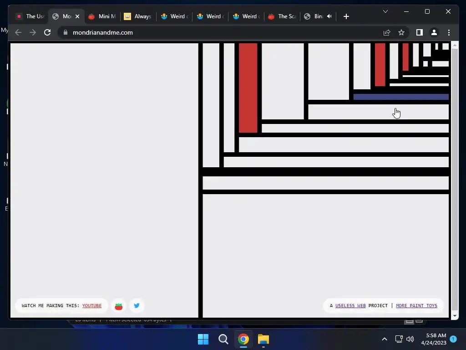The height and width of the screenshot is (350, 466).
Task: Click the lock icon in address bar
Action: (66, 32)
